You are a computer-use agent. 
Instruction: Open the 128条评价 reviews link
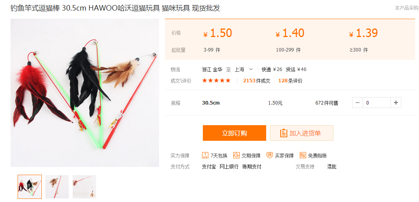(x=290, y=81)
